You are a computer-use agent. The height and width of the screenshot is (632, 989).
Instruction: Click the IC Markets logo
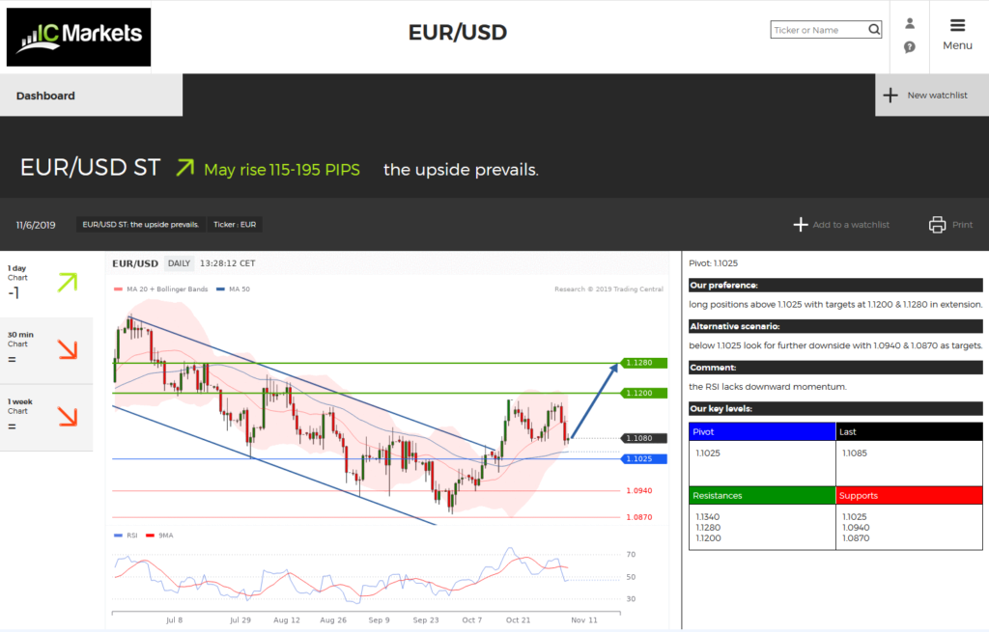click(78, 37)
